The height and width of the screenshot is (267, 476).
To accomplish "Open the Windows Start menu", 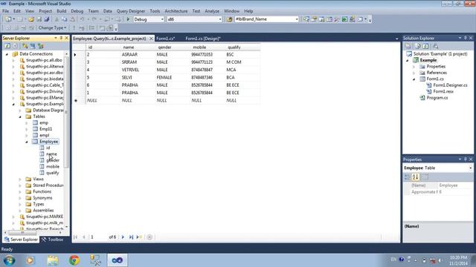I will point(9,260).
